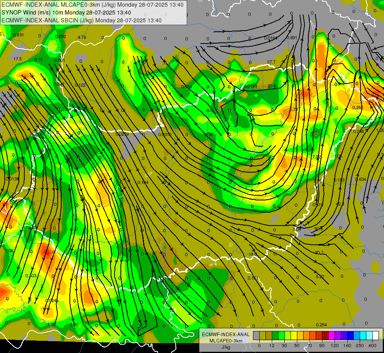Click the 18.8 value on the map
This screenshot has height=353, width=384.
[x=253, y=254]
